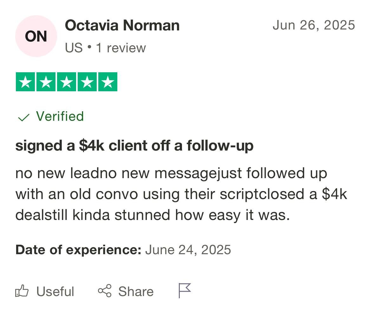Click the thumbs-up Useful icon
The height and width of the screenshot is (316, 371).
click(22, 291)
